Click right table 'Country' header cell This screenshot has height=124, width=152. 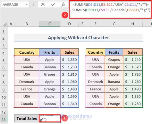click(96, 52)
